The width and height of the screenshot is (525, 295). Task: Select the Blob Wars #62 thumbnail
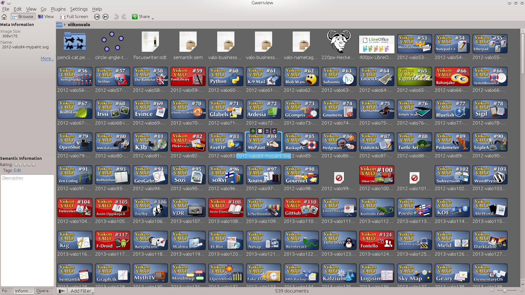(301, 76)
